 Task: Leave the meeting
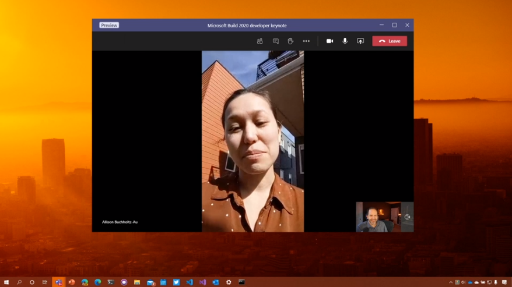point(390,41)
